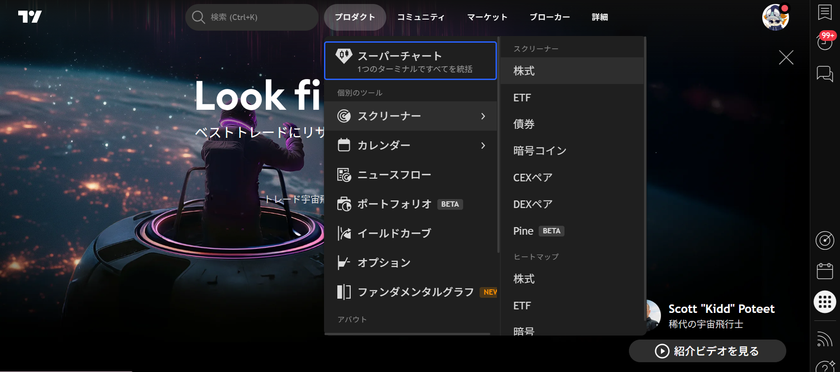The height and width of the screenshot is (372, 840).
Task: Open the screener radar icon in sidebar
Action: (x=824, y=240)
